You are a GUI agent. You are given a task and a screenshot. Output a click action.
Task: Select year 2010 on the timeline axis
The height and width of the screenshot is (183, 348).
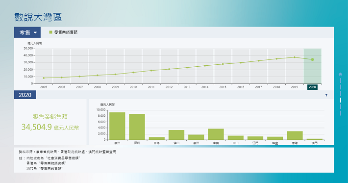(133, 87)
